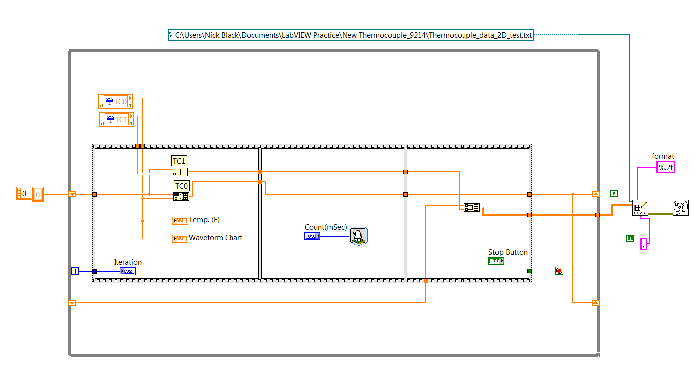This screenshot has width=695, height=384.
Task: Click the TC0 build array function
Action: pos(181,196)
